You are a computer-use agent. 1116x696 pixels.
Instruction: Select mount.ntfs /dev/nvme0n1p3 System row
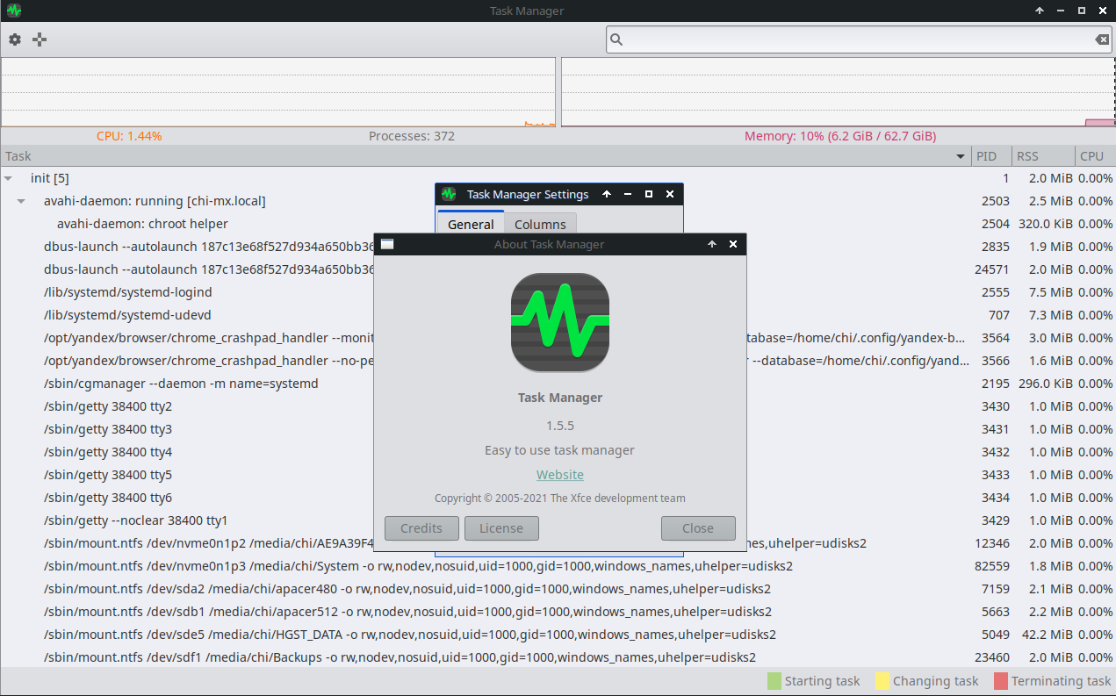click(558, 566)
